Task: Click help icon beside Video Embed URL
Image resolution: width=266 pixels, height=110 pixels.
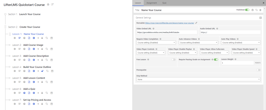Action: 153,29
